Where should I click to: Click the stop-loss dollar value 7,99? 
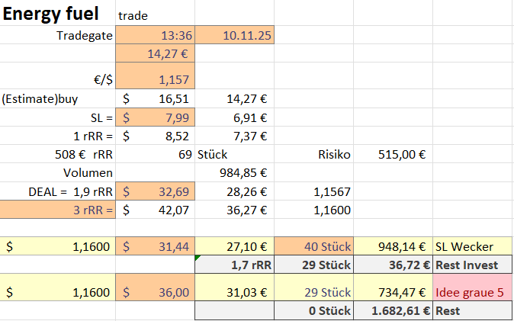(155, 117)
